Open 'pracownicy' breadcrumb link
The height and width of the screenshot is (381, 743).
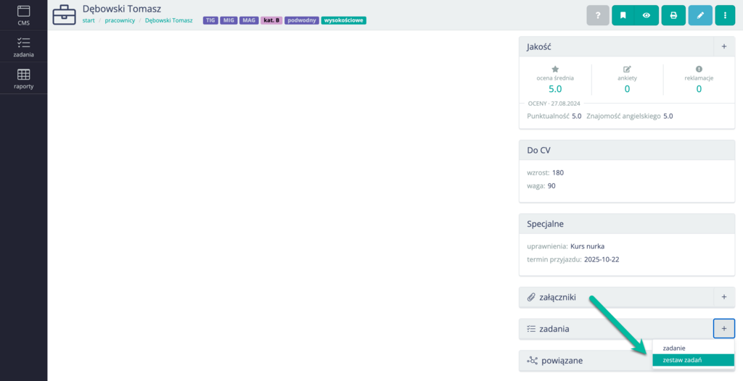pyautogui.click(x=120, y=20)
